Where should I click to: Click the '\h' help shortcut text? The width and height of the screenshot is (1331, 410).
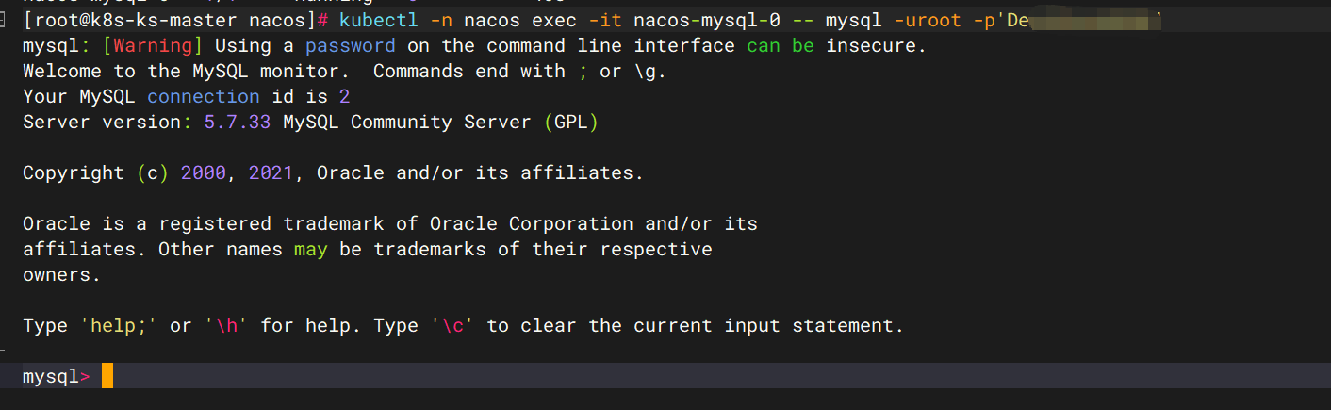221,325
